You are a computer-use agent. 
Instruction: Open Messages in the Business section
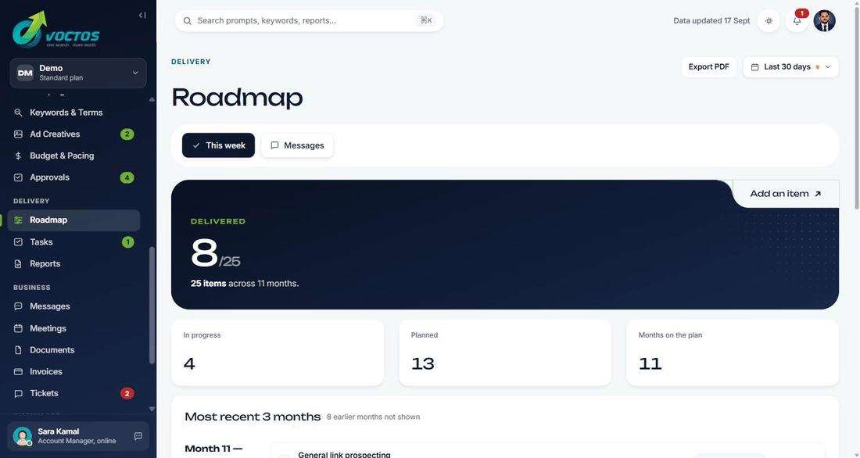click(50, 306)
